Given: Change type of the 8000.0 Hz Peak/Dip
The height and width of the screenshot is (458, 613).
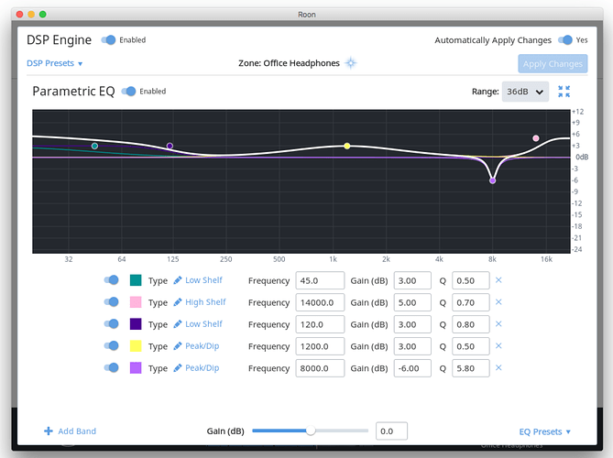Looking at the screenshot, I should [203, 367].
